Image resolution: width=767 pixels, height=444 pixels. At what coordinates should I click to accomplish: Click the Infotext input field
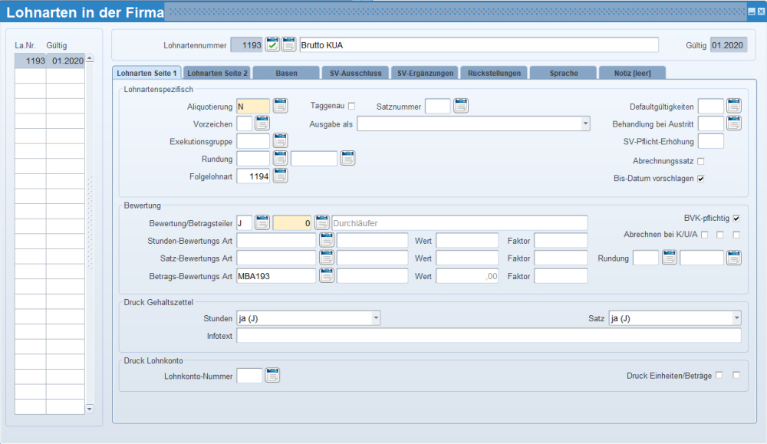489,335
